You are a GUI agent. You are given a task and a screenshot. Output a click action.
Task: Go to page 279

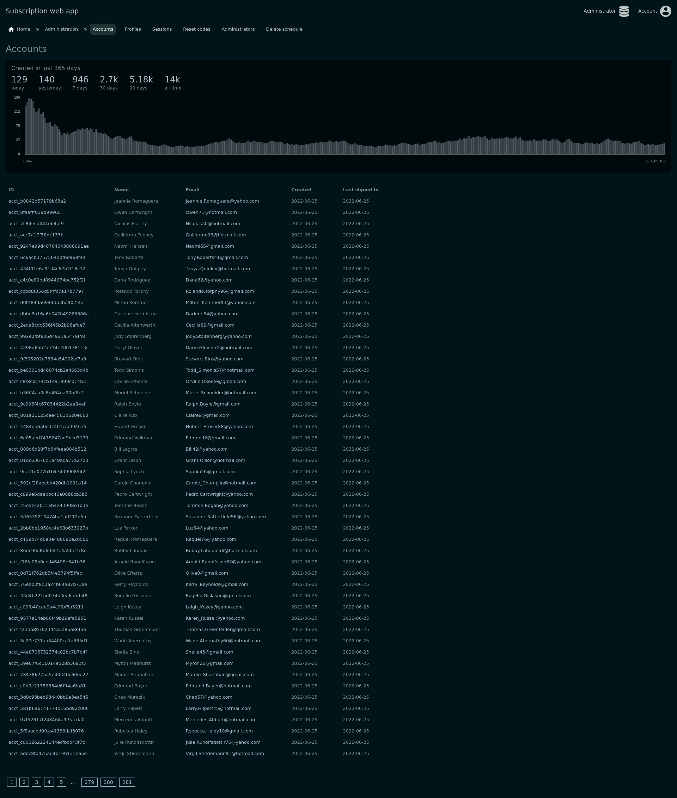tap(90, 782)
